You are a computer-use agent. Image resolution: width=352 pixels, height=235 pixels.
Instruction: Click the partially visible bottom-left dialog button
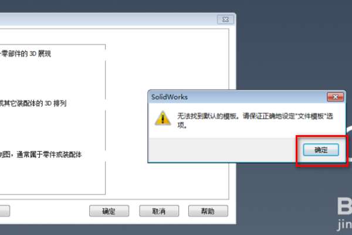5,211
